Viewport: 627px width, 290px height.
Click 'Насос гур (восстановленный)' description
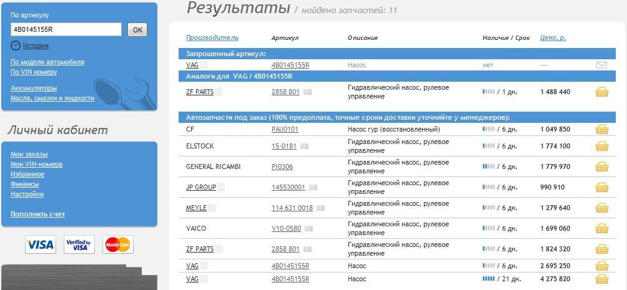coord(394,130)
